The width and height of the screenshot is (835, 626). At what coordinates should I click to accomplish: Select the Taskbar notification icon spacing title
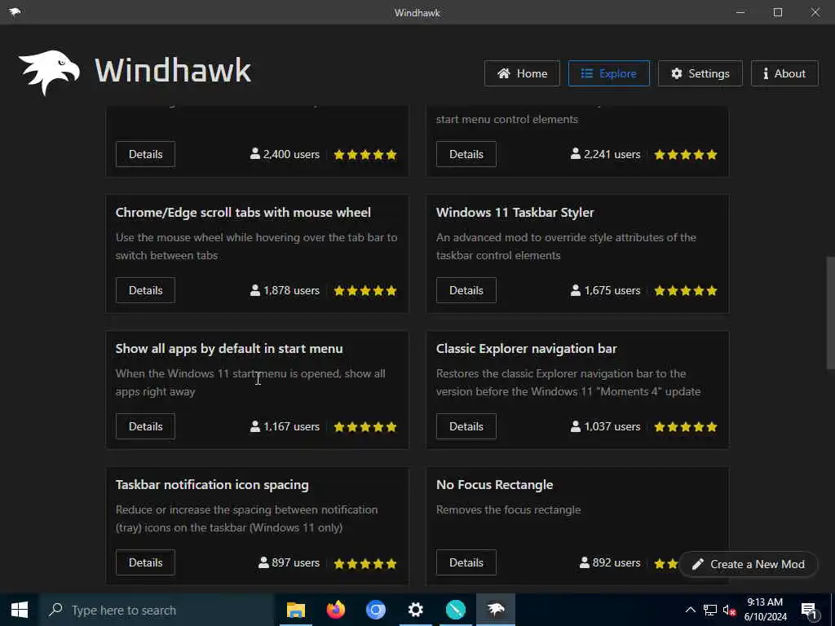pyautogui.click(x=212, y=485)
